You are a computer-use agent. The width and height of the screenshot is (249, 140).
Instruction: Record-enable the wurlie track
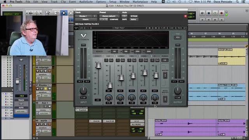38,124
